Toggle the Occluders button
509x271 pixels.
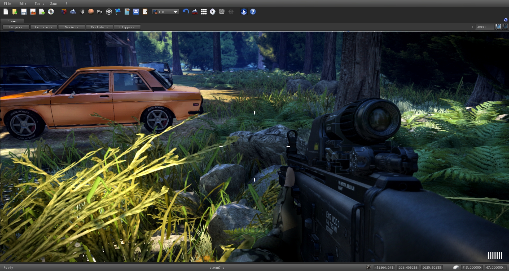tap(99, 27)
